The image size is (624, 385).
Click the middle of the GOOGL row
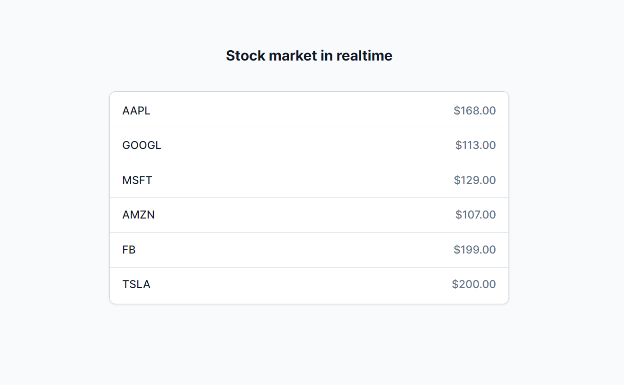click(x=309, y=145)
